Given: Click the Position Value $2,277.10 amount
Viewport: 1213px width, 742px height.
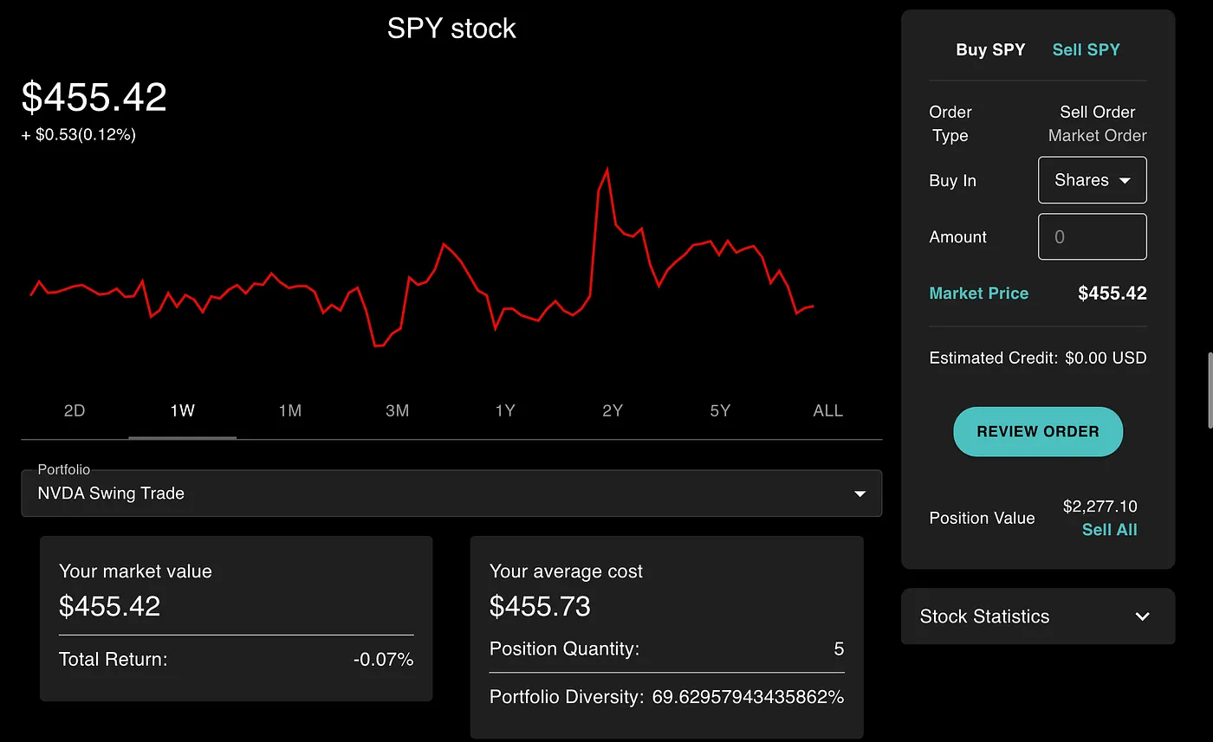Looking at the screenshot, I should (x=1100, y=506).
